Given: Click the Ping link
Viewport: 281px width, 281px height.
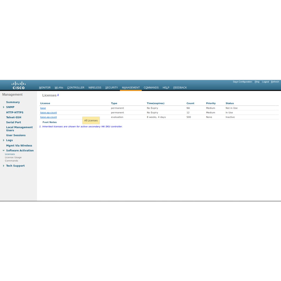Looking at the screenshot, I should coord(257,82).
